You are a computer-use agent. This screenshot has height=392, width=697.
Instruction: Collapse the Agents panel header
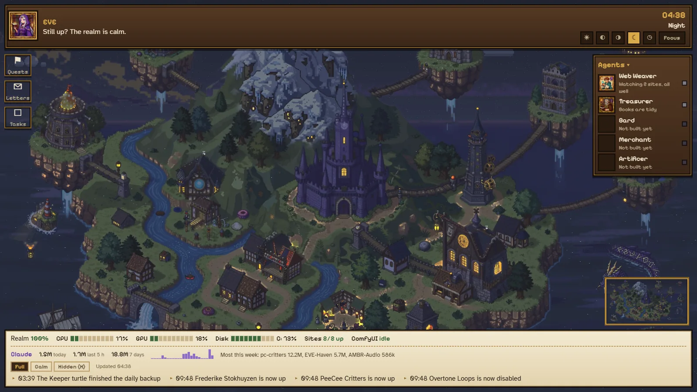pyautogui.click(x=614, y=65)
